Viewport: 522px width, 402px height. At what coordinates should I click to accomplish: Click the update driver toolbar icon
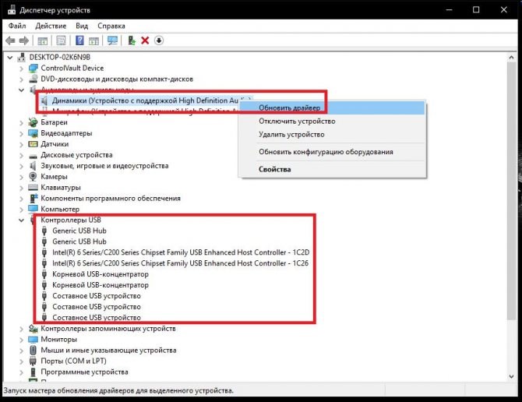coord(132,41)
